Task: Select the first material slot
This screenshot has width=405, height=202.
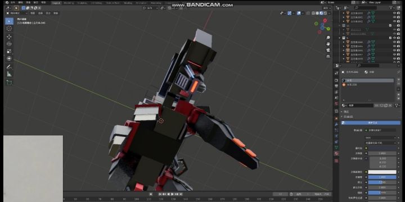Action: [x=368, y=81]
